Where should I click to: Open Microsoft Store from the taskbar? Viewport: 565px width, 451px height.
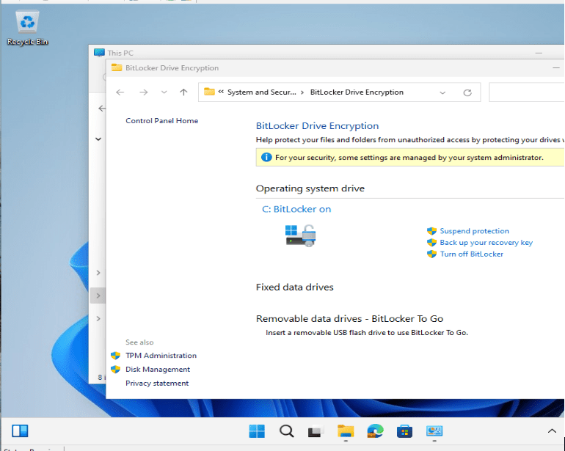tap(404, 430)
